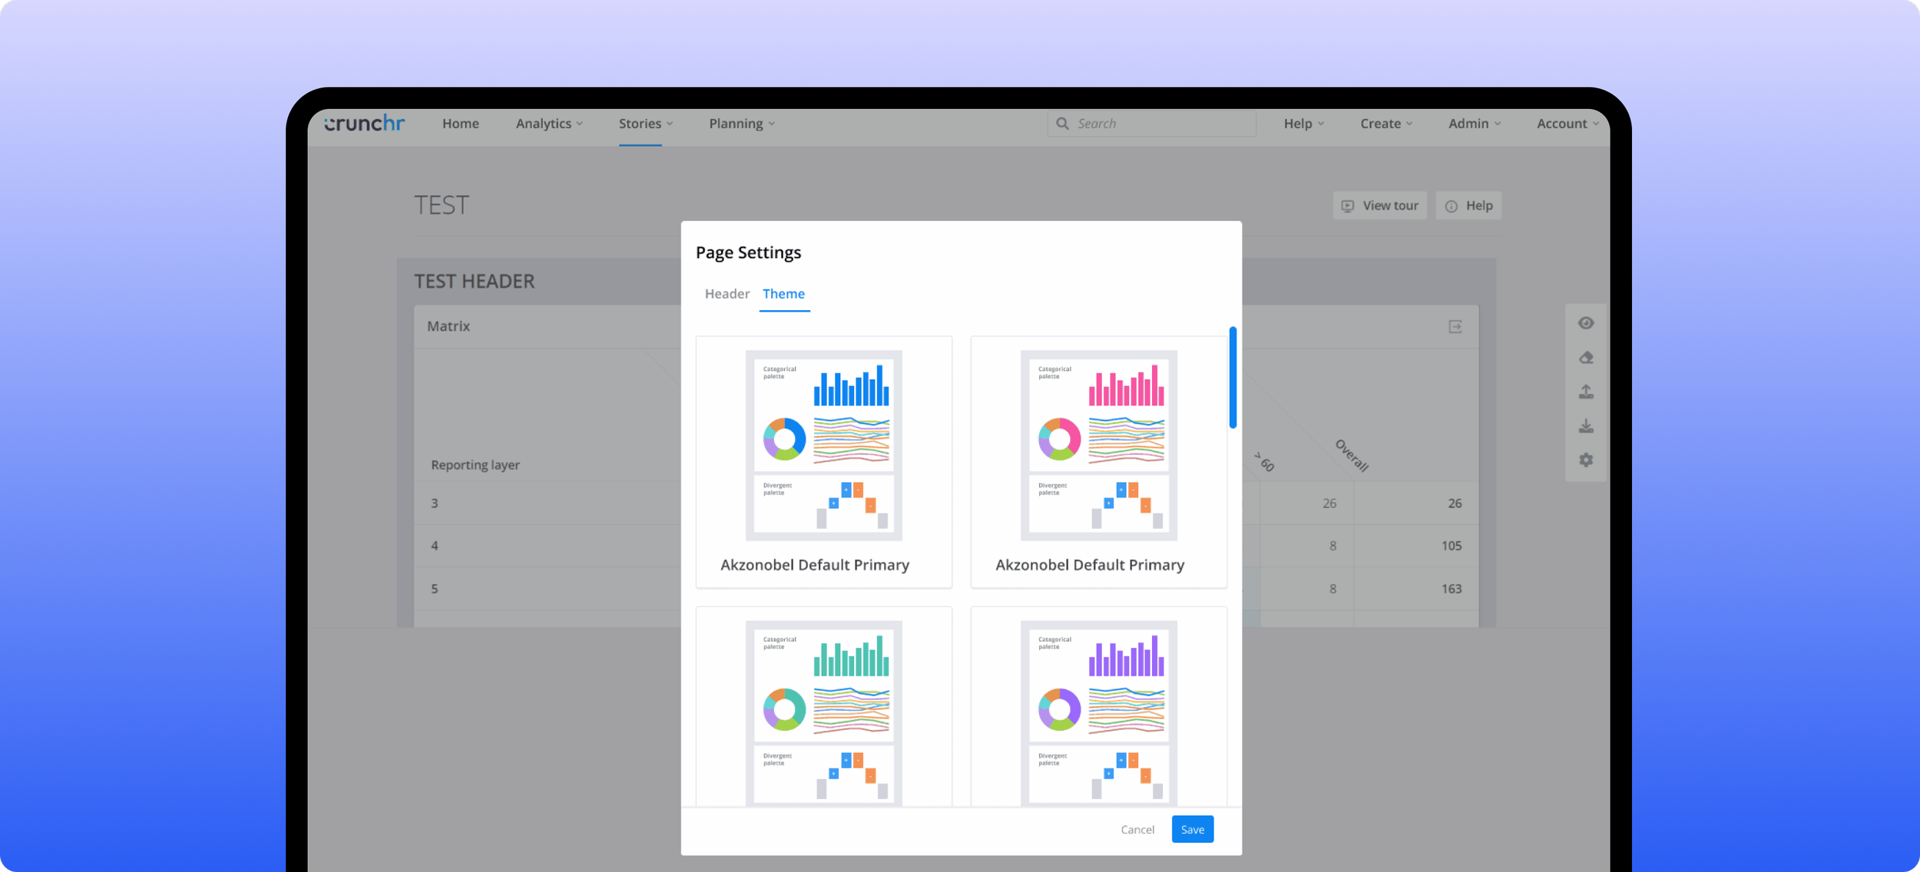Switch to the Header tab
The width and height of the screenshot is (1920, 872).
click(x=727, y=294)
